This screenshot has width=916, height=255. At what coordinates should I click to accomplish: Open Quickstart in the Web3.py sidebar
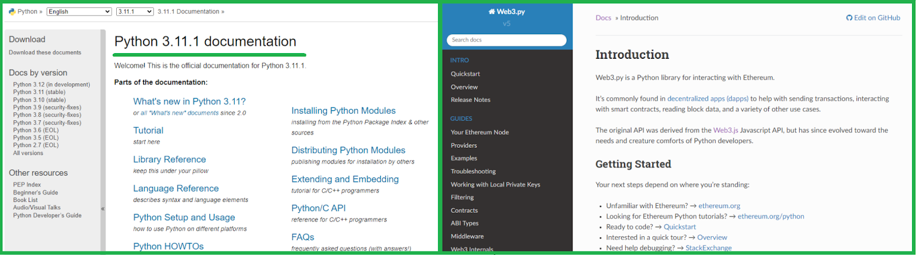point(465,74)
